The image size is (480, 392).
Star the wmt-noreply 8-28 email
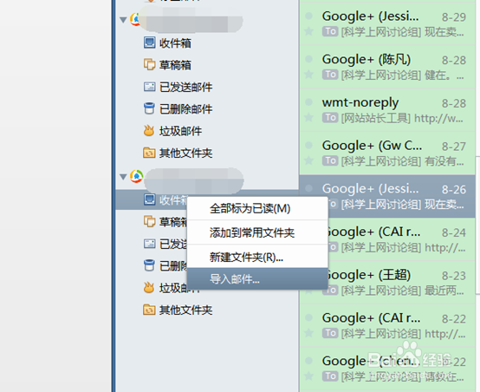(x=308, y=117)
